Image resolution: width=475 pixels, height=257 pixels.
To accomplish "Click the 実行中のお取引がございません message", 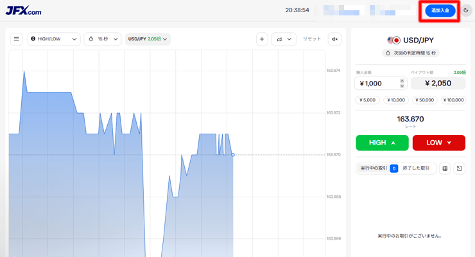I will pos(410,236).
